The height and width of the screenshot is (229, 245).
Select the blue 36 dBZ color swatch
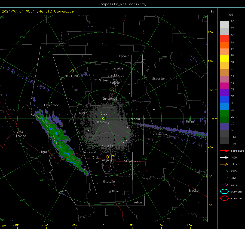point(224,99)
